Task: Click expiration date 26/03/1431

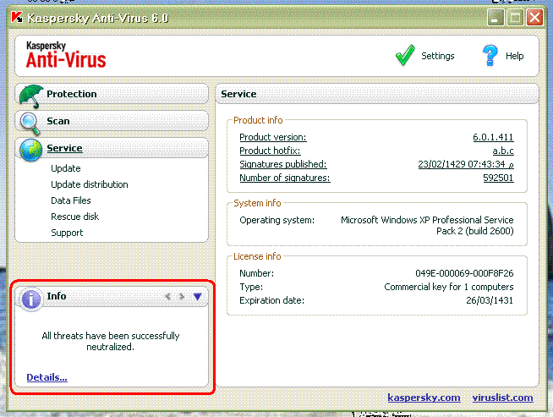Action: (490, 300)
